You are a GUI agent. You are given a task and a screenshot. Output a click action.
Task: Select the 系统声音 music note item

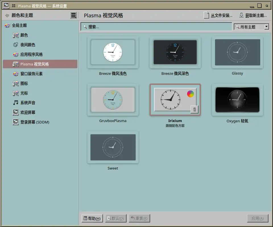(28, 103)
